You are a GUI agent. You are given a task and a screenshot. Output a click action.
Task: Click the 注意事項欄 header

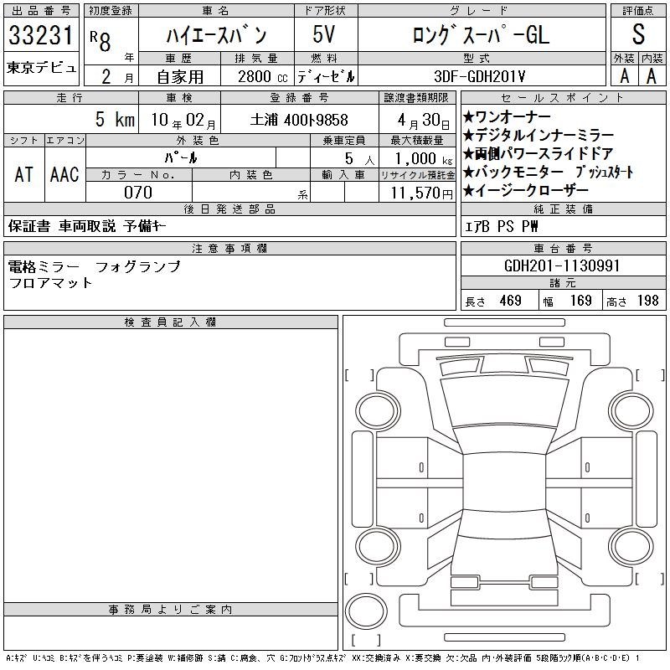tap(229, 249)
